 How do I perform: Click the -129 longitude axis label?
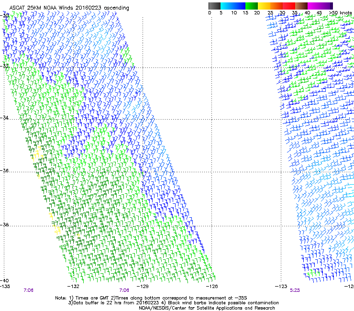pos(143,287)
